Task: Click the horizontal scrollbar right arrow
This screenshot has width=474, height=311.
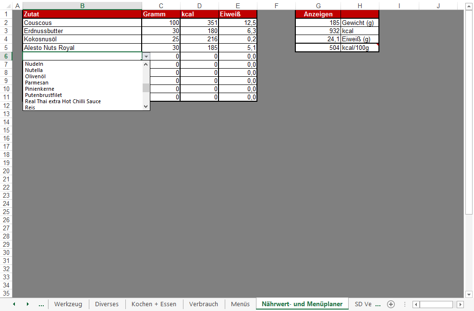Action: 460,304
